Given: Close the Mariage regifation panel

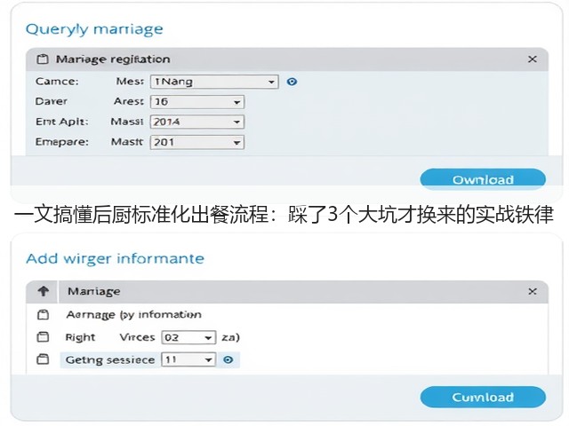Looking at the screenshot, I should pos(532,59).
